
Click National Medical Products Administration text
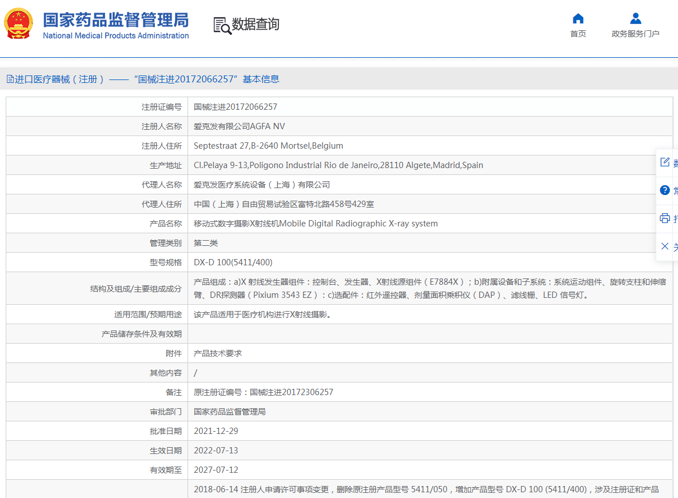click(116, 35)
